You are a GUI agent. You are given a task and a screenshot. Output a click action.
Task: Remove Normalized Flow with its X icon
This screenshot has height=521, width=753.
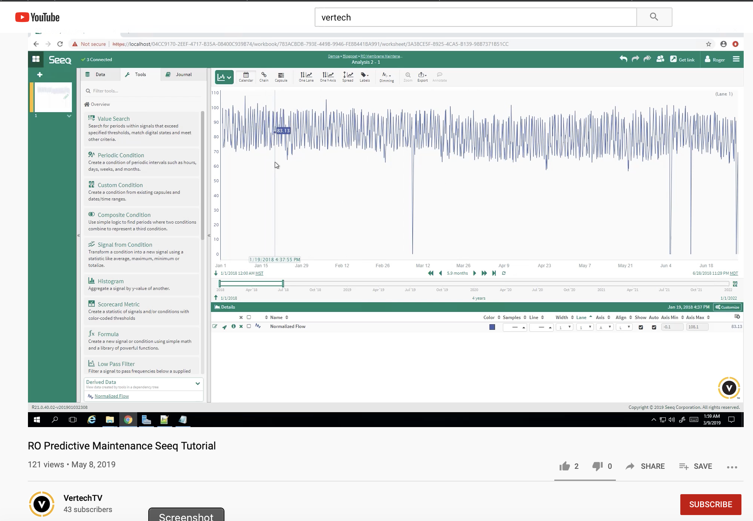tap(241, 326)
